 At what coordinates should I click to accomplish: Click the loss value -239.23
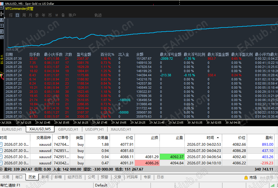pos(267,163)
